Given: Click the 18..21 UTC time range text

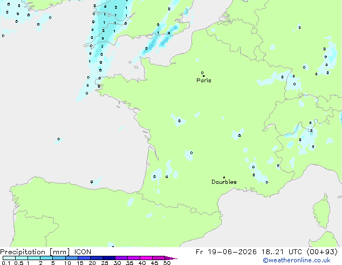Looking at the screenshot, I should [282, 252].
